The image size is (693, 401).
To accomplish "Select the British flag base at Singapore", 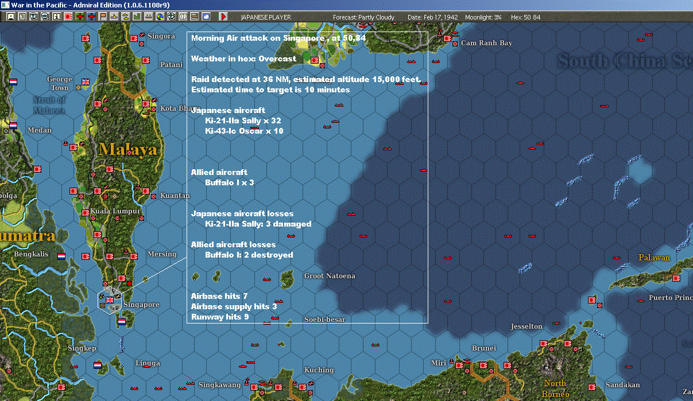I will [110, 301].
